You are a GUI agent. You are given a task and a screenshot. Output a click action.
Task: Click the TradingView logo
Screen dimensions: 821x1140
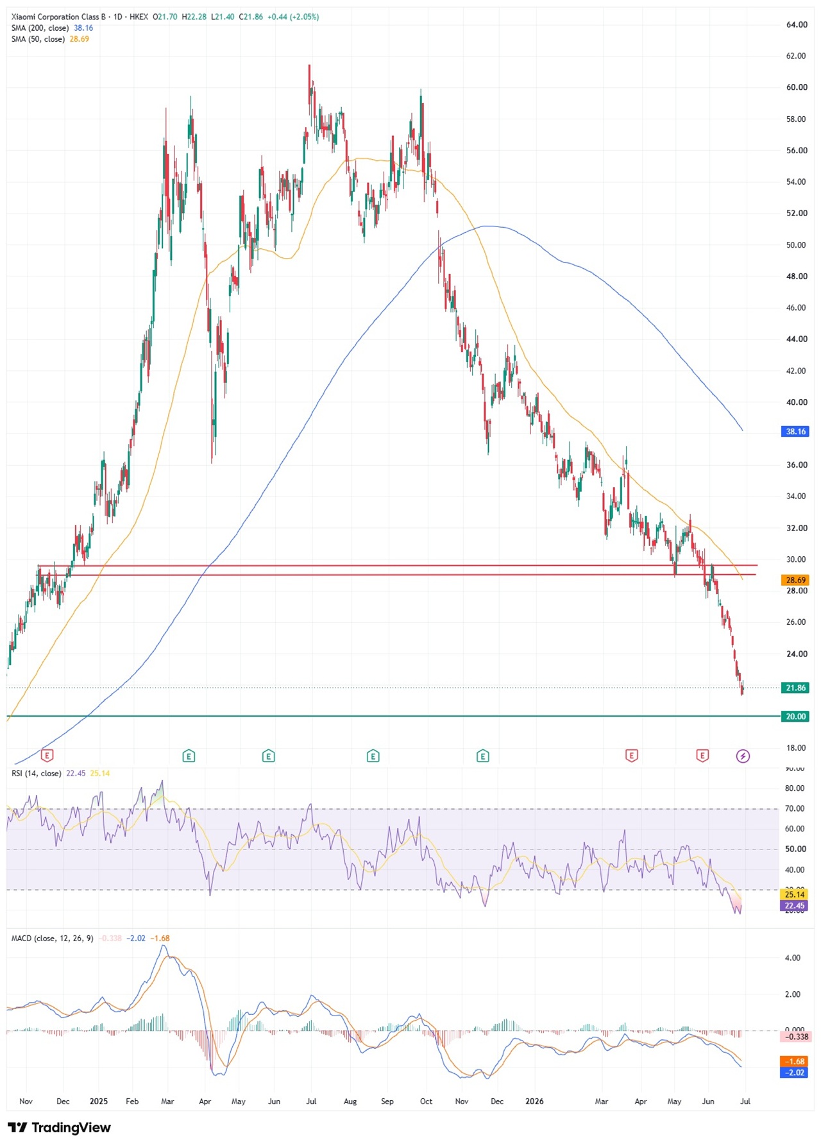tap(59, 1127)
